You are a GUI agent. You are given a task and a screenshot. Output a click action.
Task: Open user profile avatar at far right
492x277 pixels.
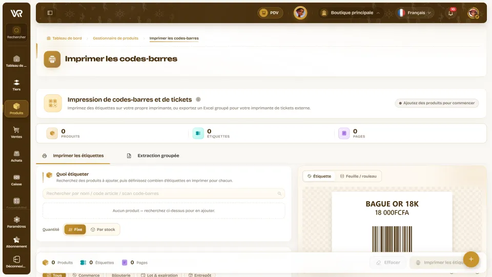point(473,13)
